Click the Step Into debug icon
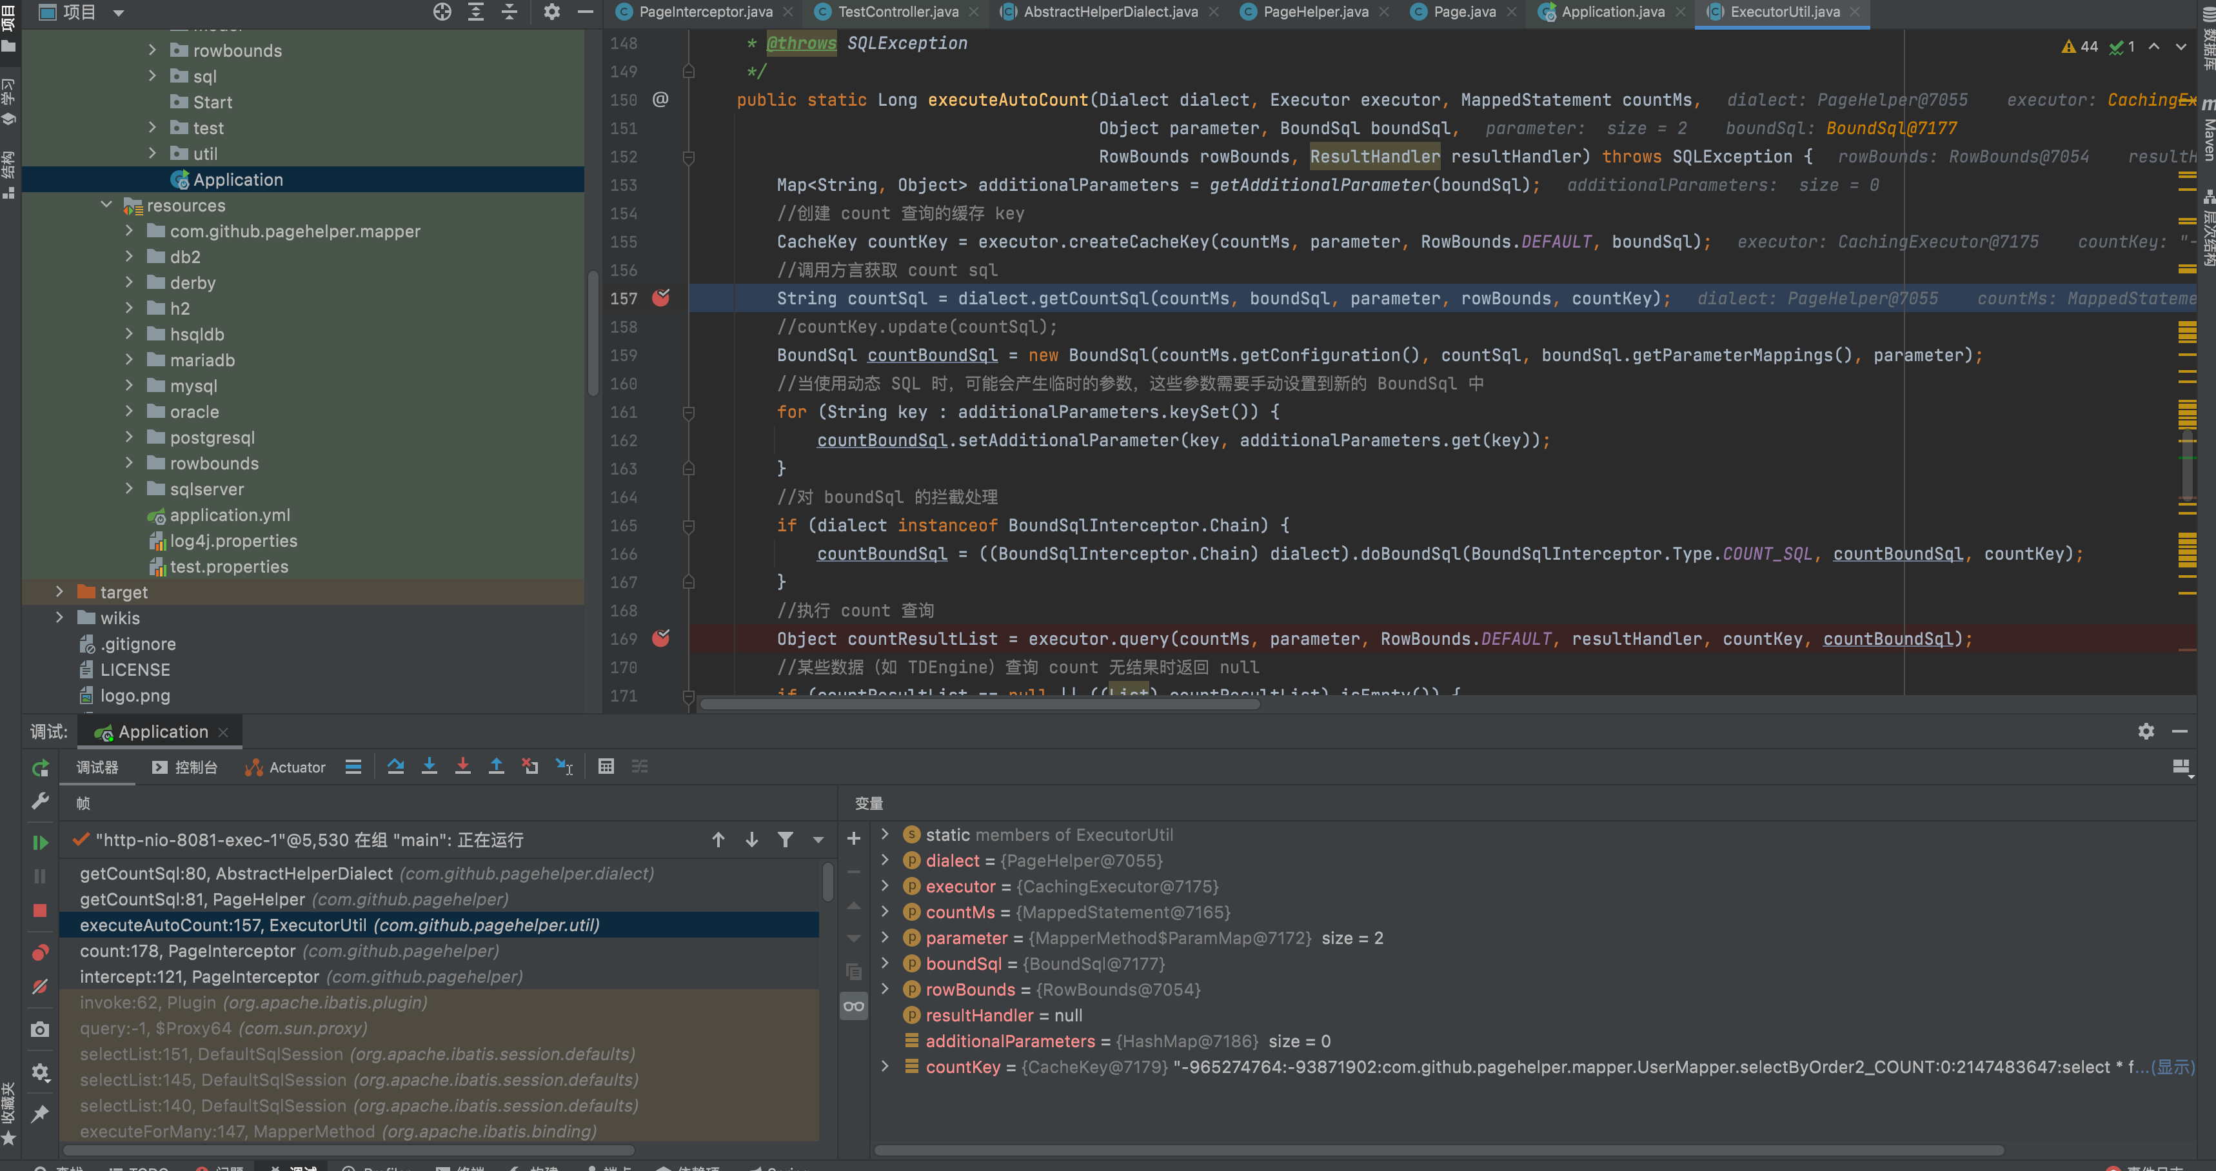 click(x=430, y=766)
